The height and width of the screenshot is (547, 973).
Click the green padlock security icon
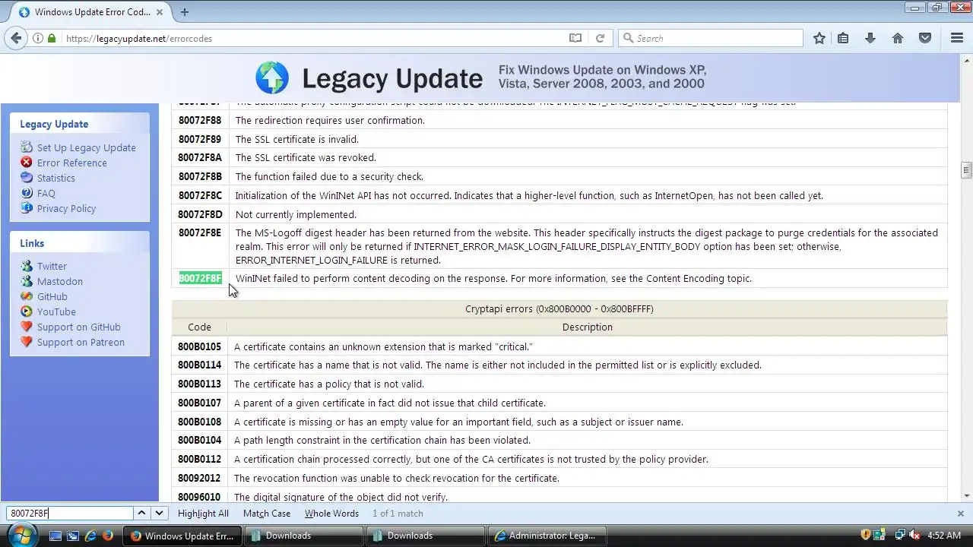(x=52, y=38)
